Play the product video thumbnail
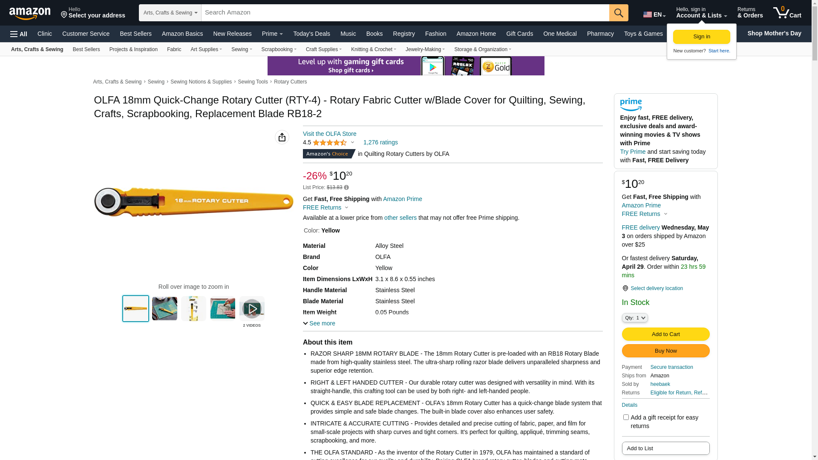Viewport: 818px width, 460px height. pyautogui.click(x=252, y=308)
